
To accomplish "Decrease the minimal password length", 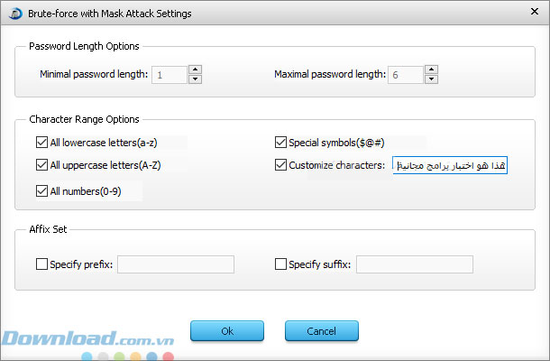I will 195,79.
